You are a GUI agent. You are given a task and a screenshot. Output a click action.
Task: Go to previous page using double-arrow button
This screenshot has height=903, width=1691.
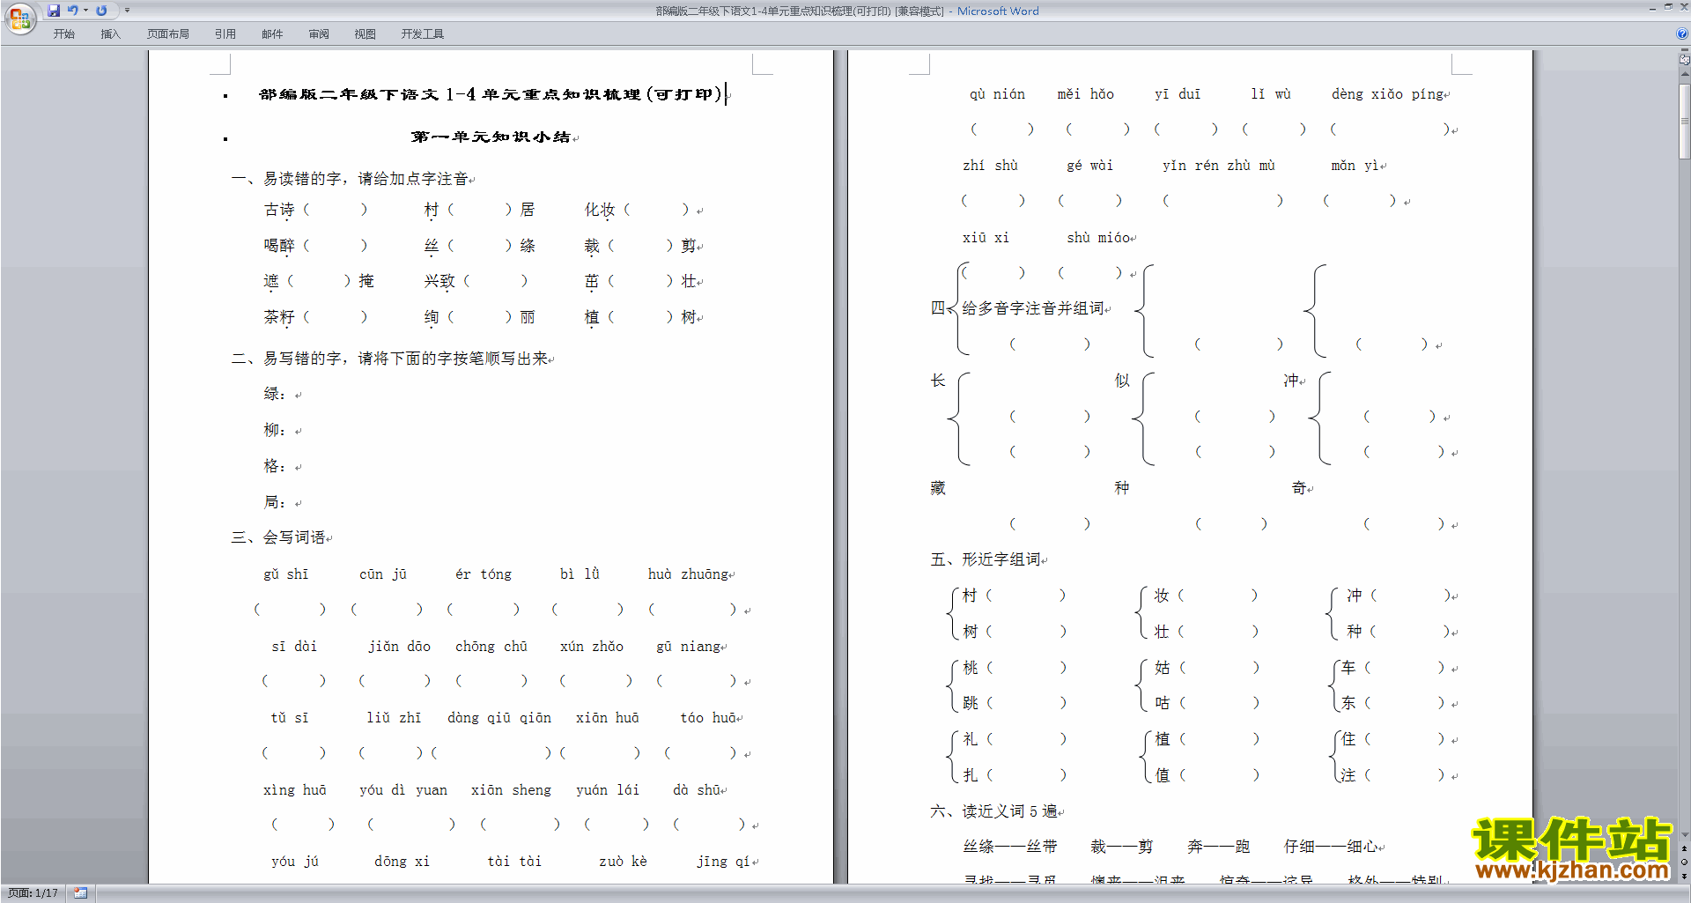coord(1684,849)
